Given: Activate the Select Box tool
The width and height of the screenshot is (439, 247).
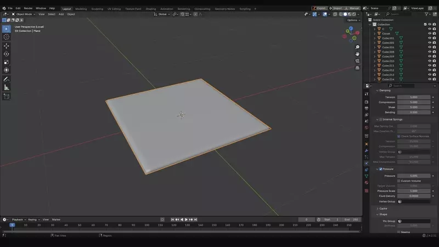Looking at the screenshot, I should 7,29.
